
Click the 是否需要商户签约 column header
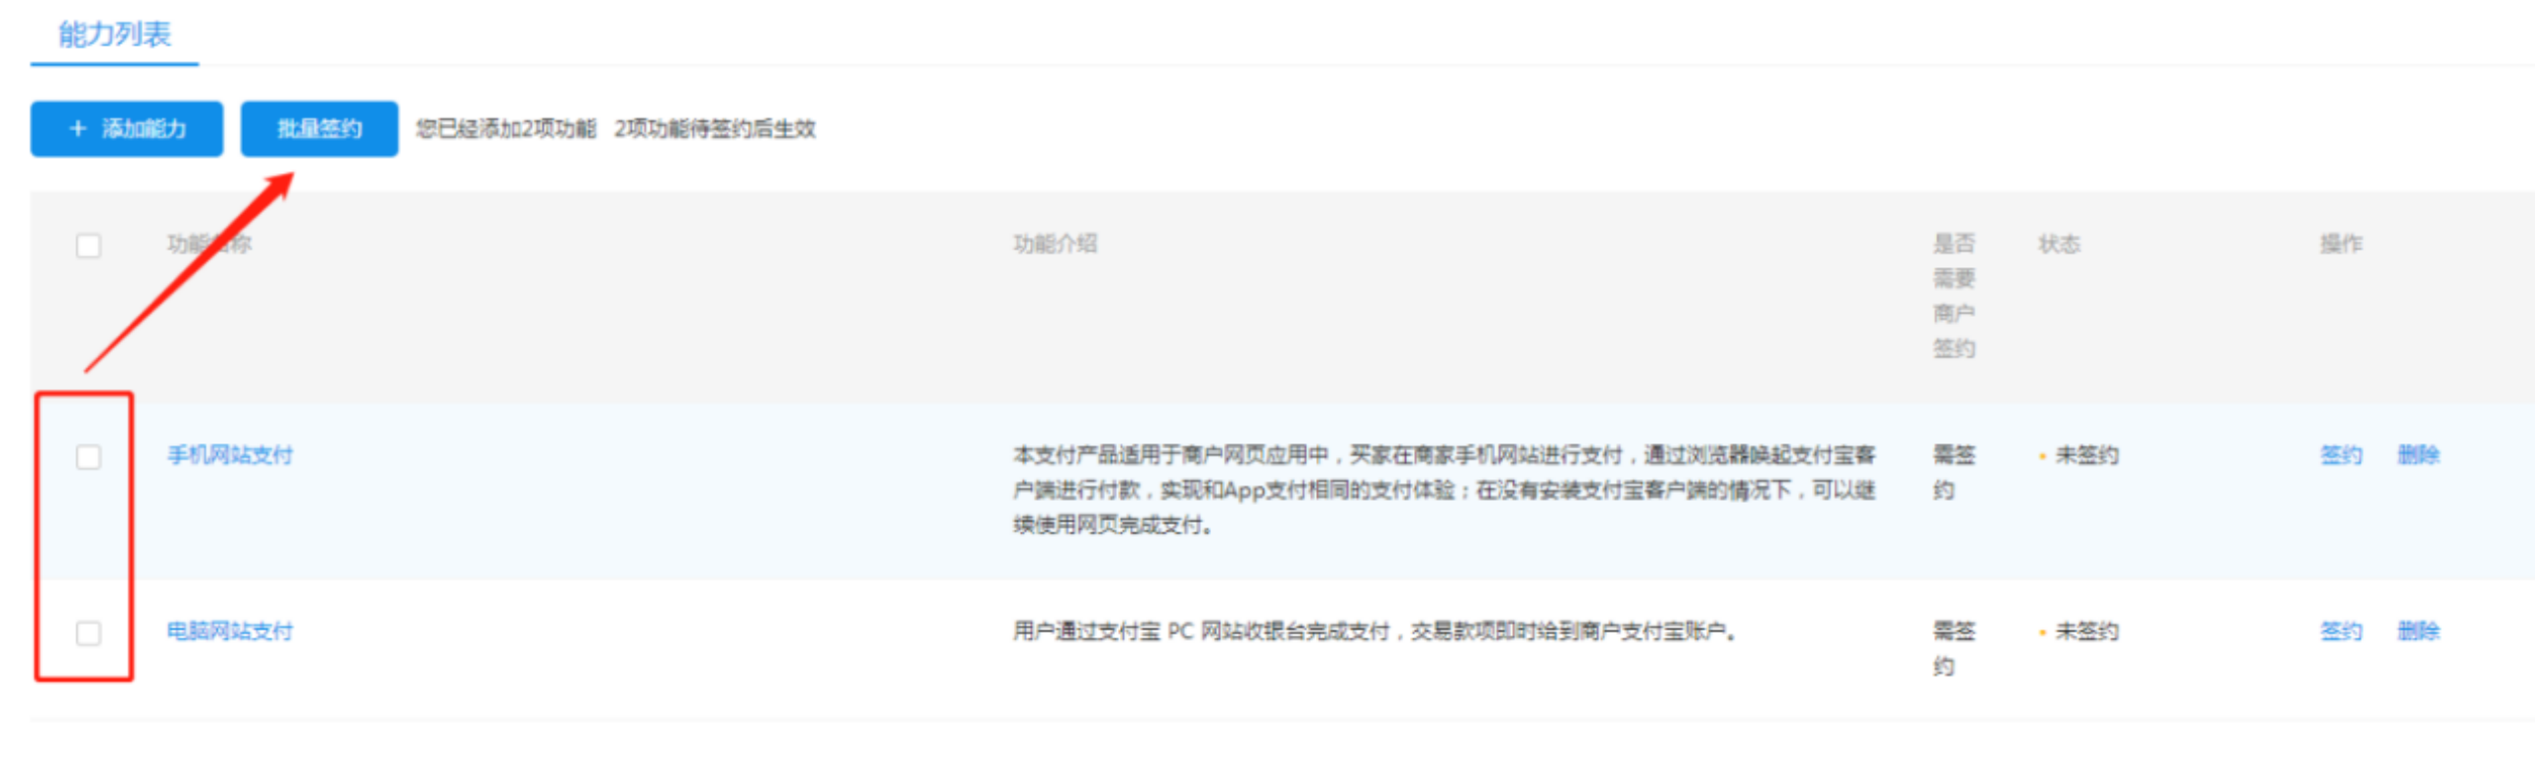pyautogui.click(x=1954, y=296)
